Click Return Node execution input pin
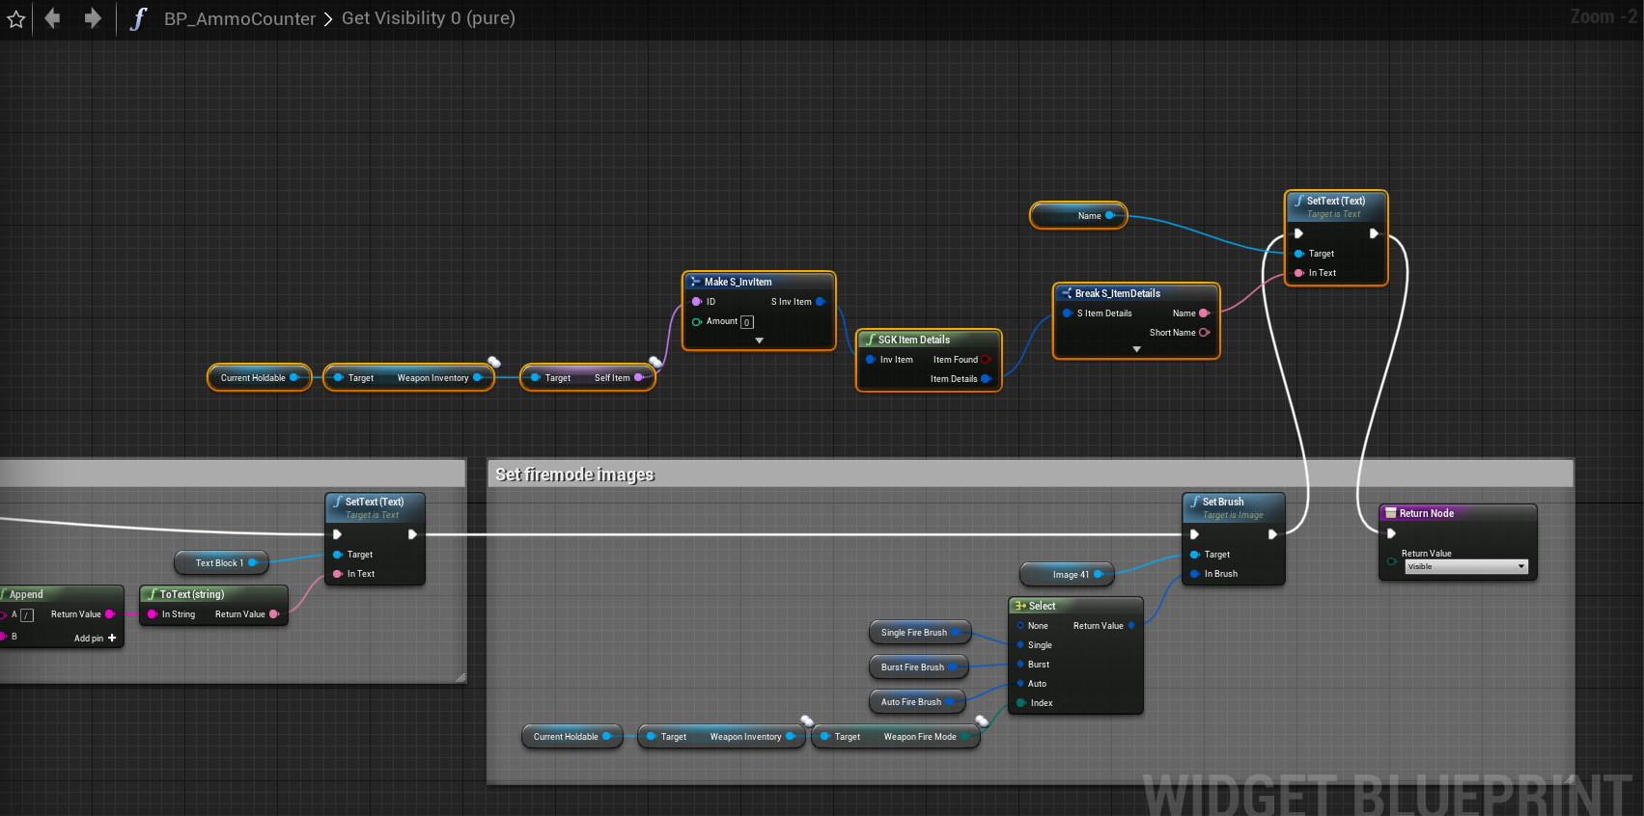Screen dimensions: 1644x816 [x=1391, y=533]
